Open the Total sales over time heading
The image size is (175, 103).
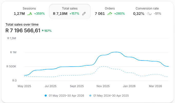point(22,24)
